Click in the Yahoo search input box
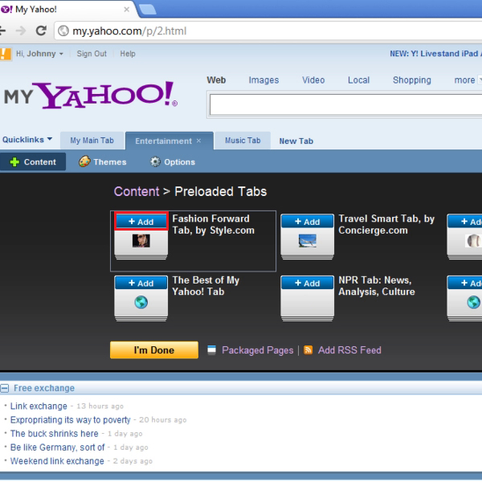Image resolution: width=482 pixels, height=482 pixels. [345, 104]
